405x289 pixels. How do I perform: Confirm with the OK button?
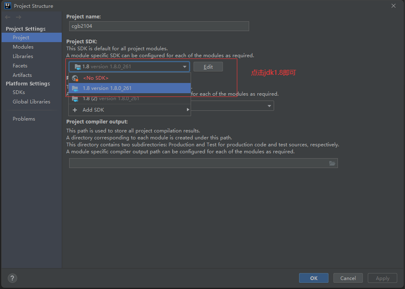tap(313, 278)
